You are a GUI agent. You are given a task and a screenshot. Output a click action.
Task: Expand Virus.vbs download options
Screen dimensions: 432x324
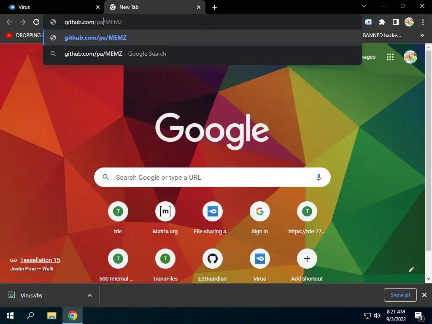90,295
